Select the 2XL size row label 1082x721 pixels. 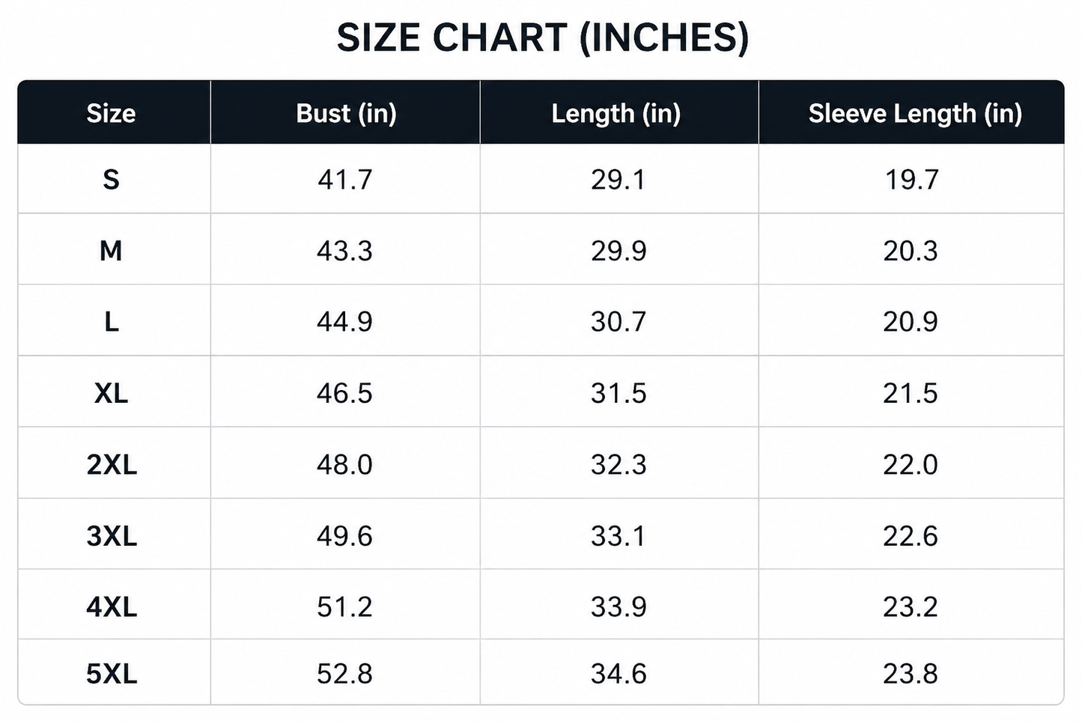pos(112,464)
